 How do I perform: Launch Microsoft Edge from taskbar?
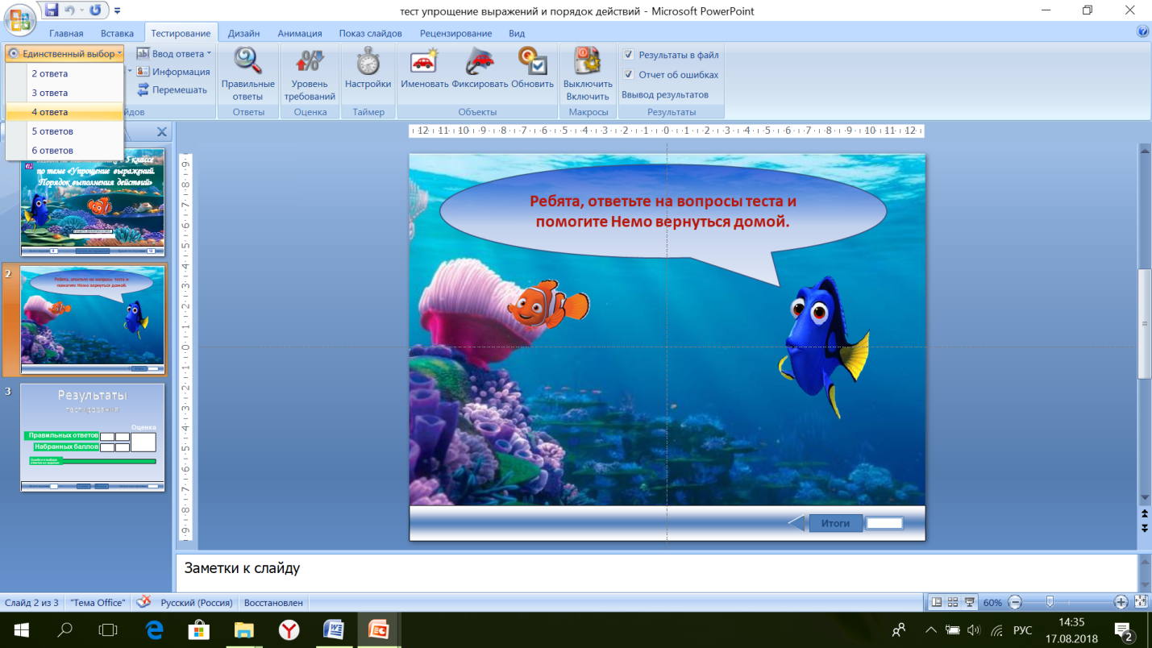pos(154,629)
